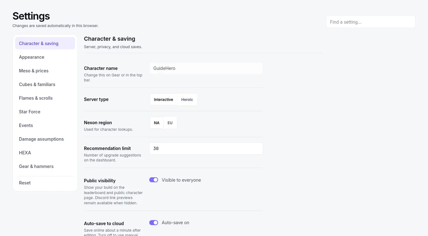Image resolution: width=428 pixels, height=236 pixels.
Task: Click the 'Auto-save on' label
Action: [x=175, y=222]
